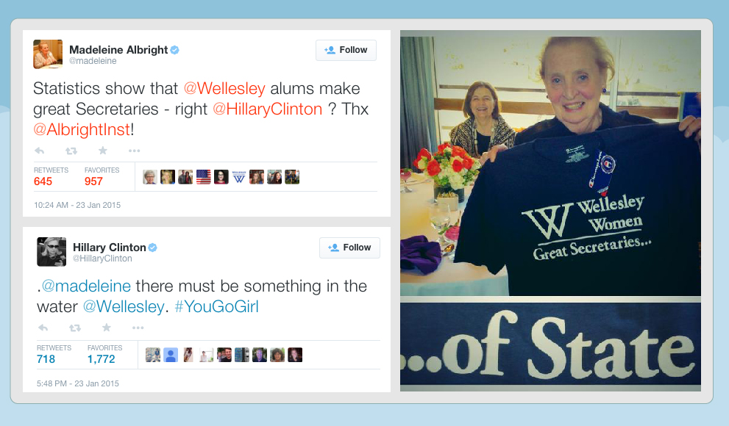
Task: Open more options on Albright's tweet
Action: tap(135, 151)
